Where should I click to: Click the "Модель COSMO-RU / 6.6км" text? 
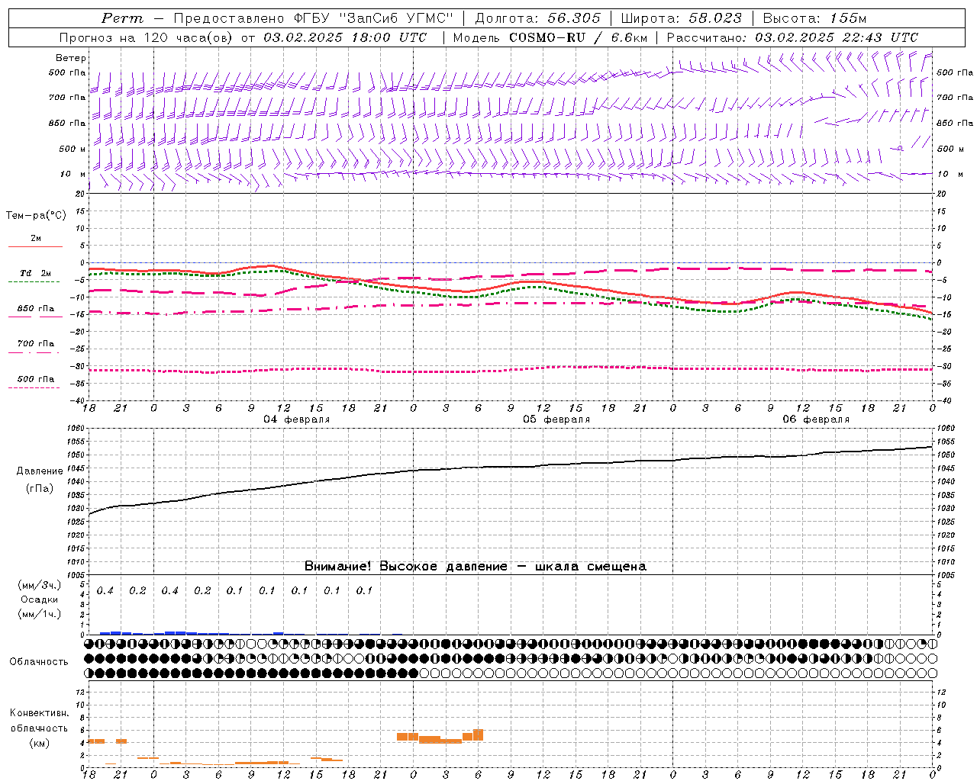click(550, 37)
